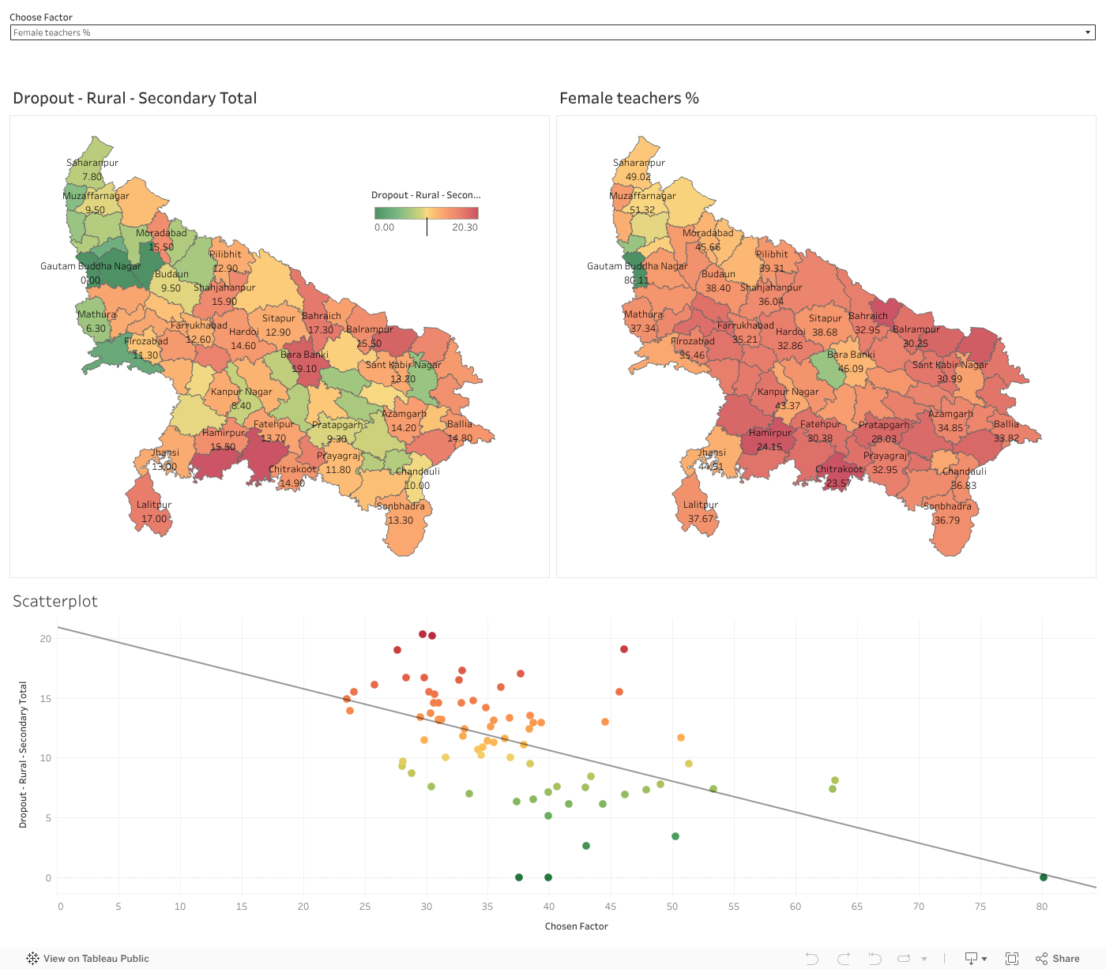The width and height of the screenshot is (1106, 969).
Task: Enter full screen with the Fullscreen icon
Action: click(1012, 959)
